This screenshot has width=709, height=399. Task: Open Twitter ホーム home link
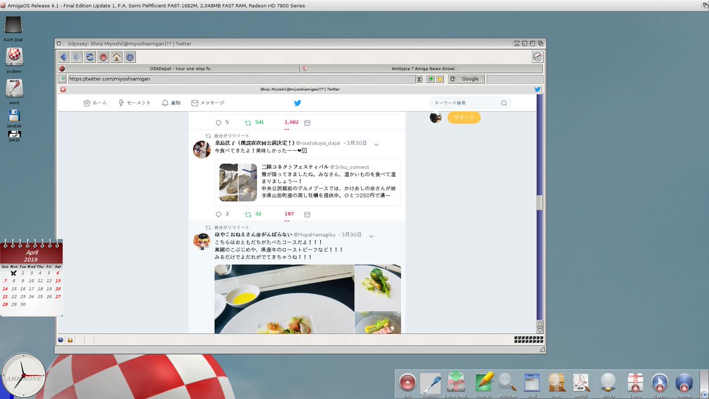coord(95,103)
